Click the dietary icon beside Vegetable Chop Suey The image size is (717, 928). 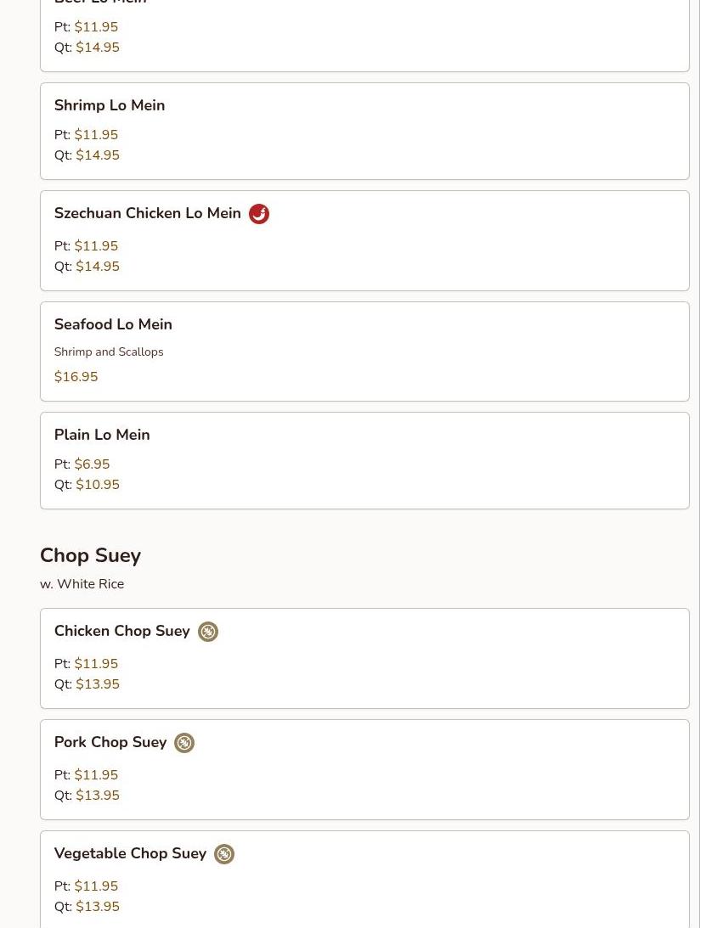click(224, 854)
